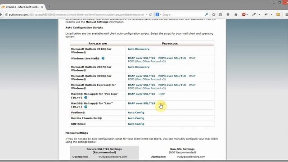Image resolution: width=288 pixels, height=162 pixels.
Task: Click IMAP over SSL/TLS for Windows Live Mail
Action: (x=141, y=58)
